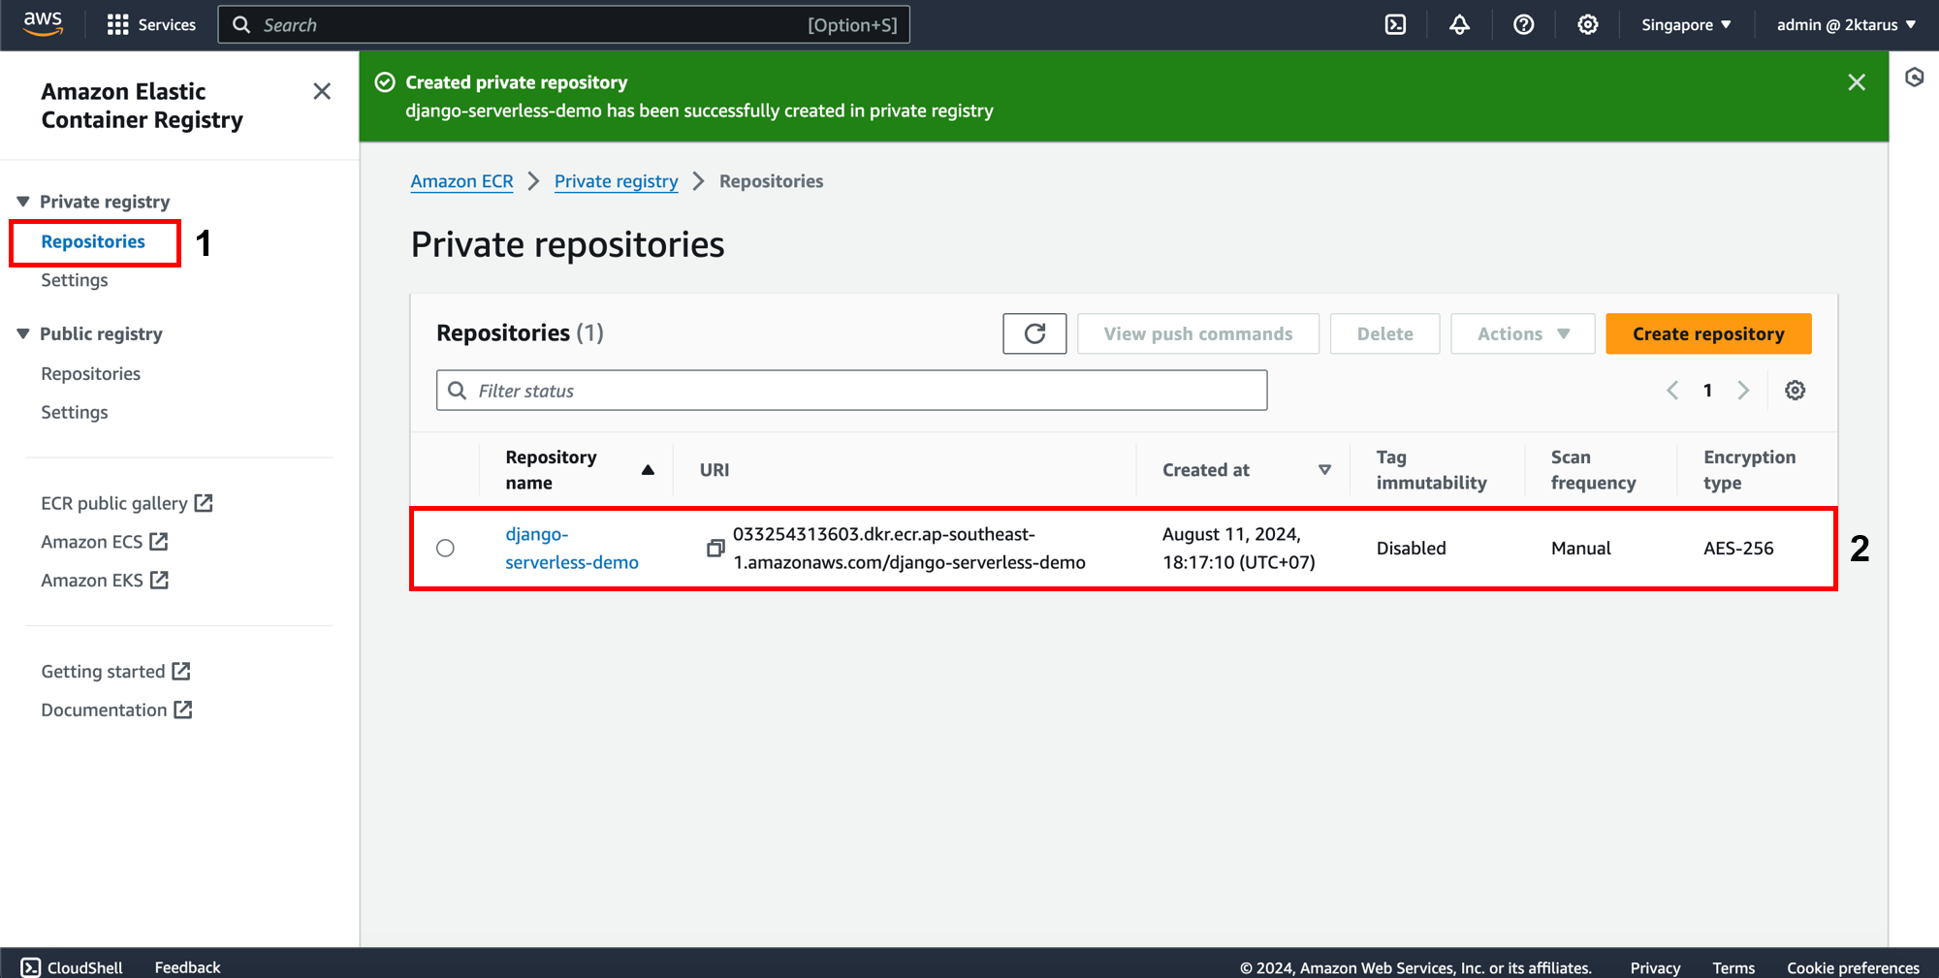Open CloudShell in the footer

(x=73, y=967)
